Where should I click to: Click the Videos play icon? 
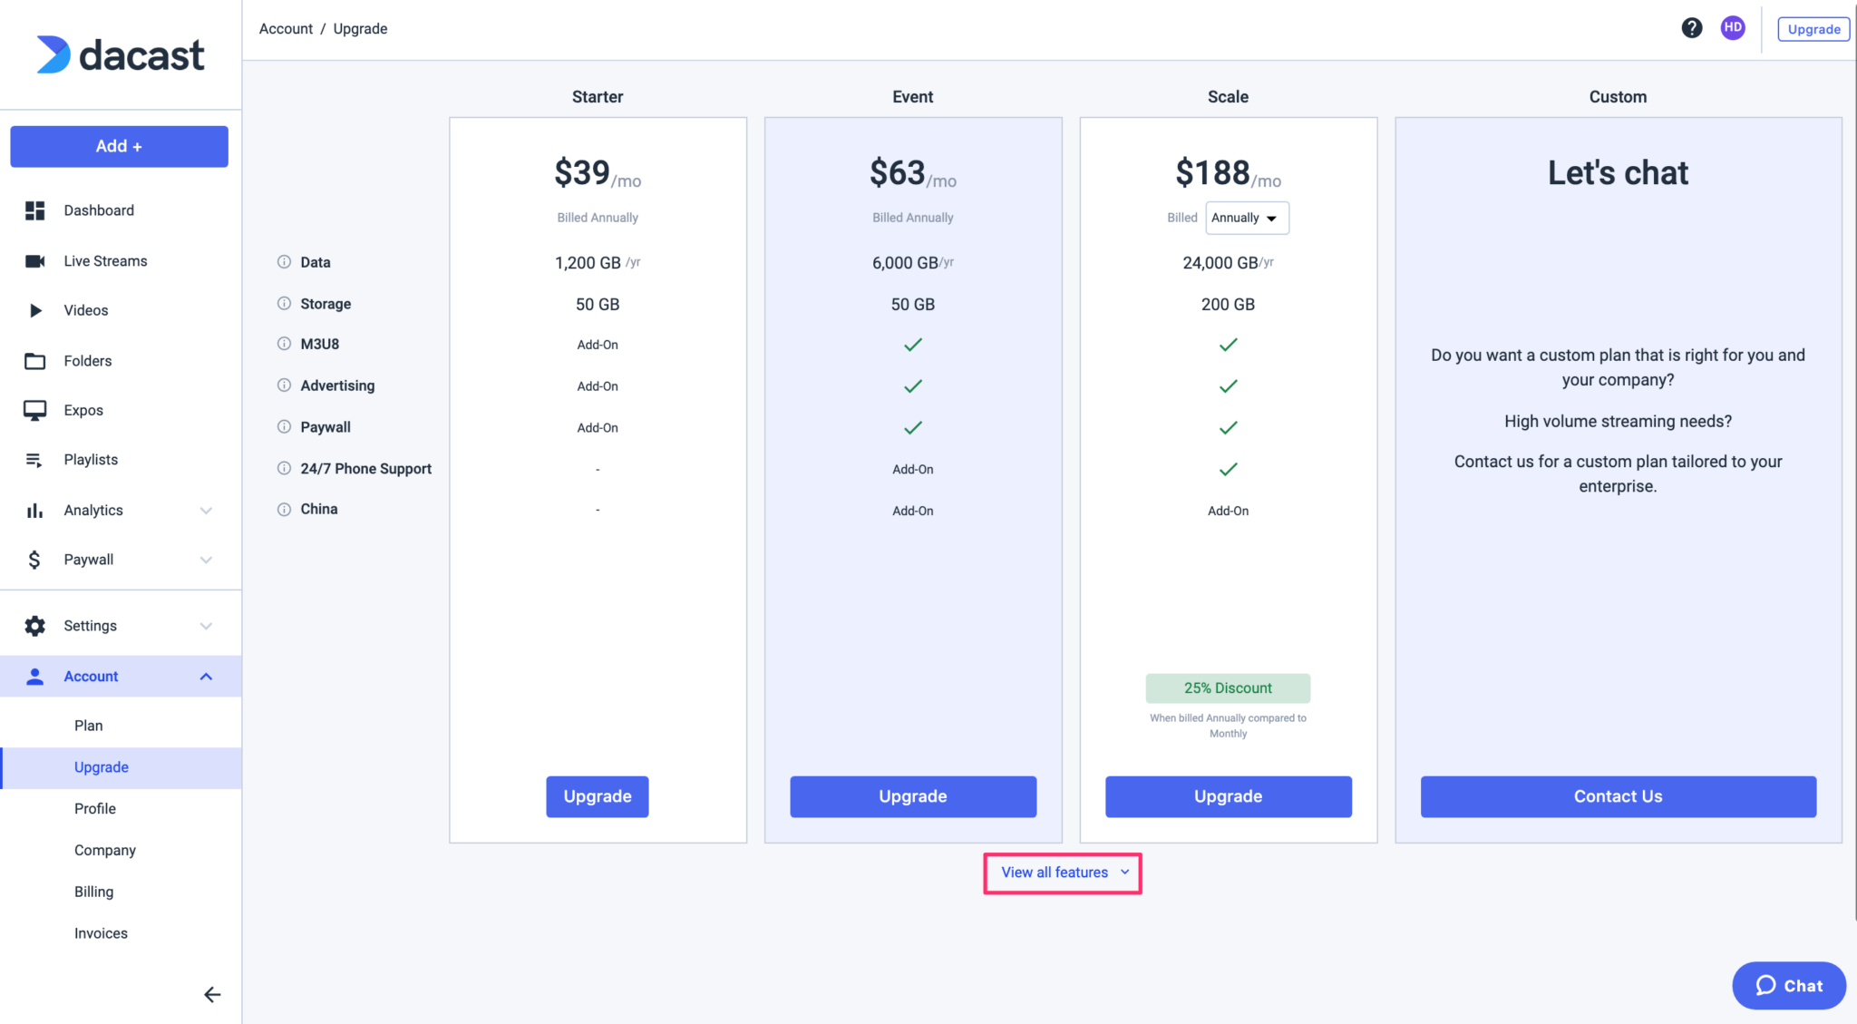click(34, 310)
